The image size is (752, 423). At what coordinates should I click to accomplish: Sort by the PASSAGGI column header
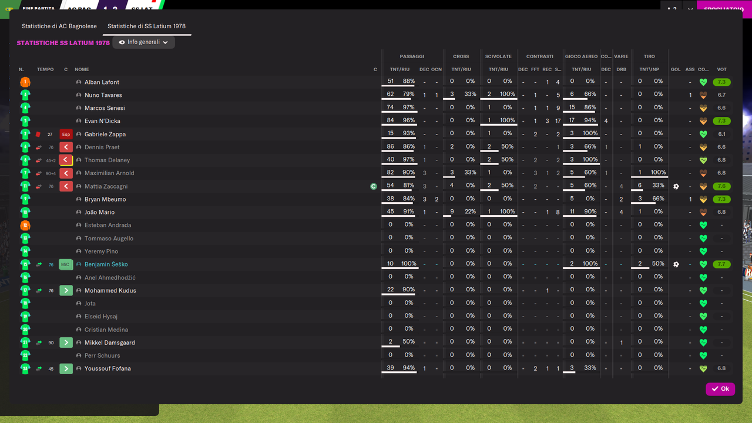point(412,56)
